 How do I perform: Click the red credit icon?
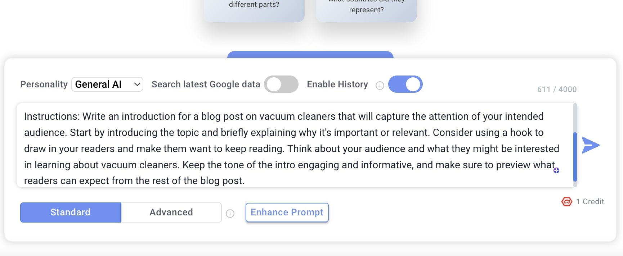567,202
